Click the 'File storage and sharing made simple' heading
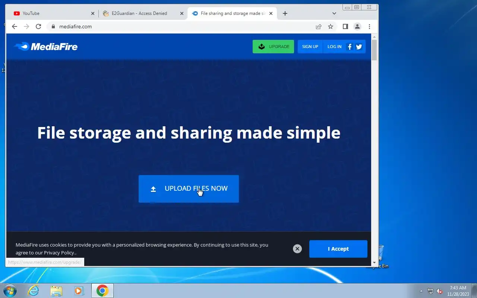Screen dimensions: 477x298 tap(189, 133)
